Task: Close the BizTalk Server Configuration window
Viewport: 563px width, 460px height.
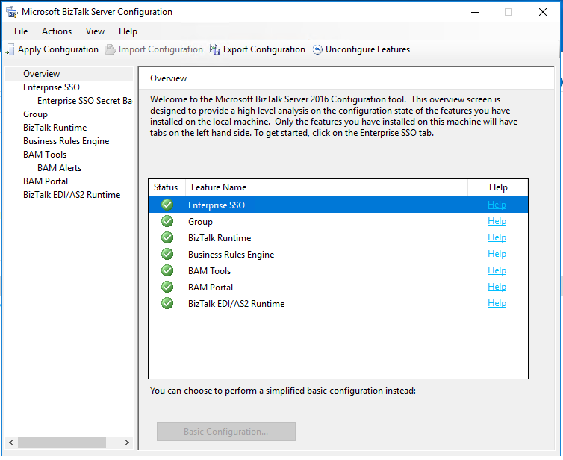Action: (x=543, y=12)
